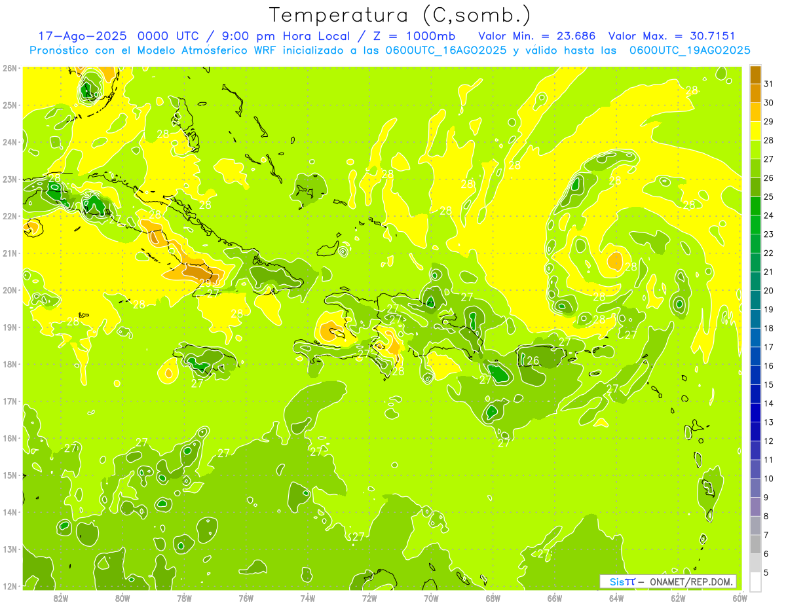The height and width of the screenshot is (607, 786).
Task: Click the colorbar legend value 20
Action: 768,291
